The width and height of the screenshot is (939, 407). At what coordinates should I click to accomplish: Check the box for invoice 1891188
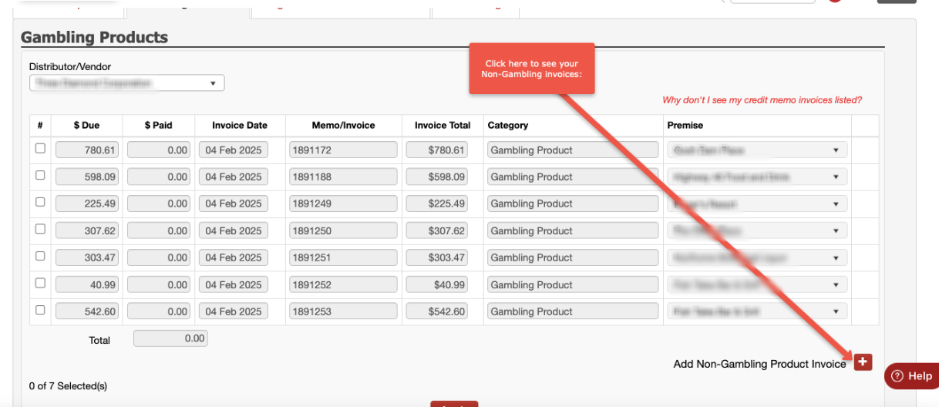point(40,176)
